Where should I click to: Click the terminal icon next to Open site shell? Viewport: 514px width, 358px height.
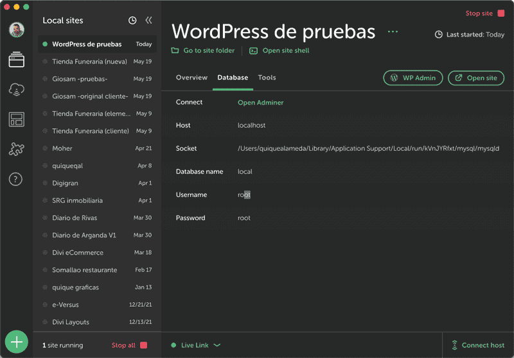point(253,51)
